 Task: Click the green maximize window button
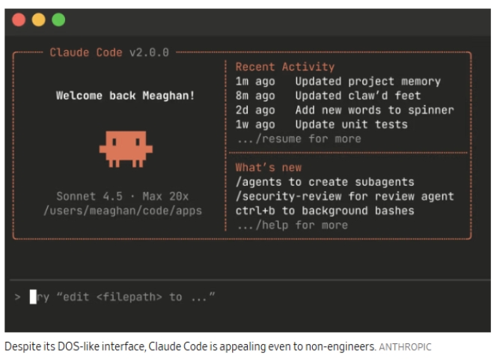[x=58, y=20]
